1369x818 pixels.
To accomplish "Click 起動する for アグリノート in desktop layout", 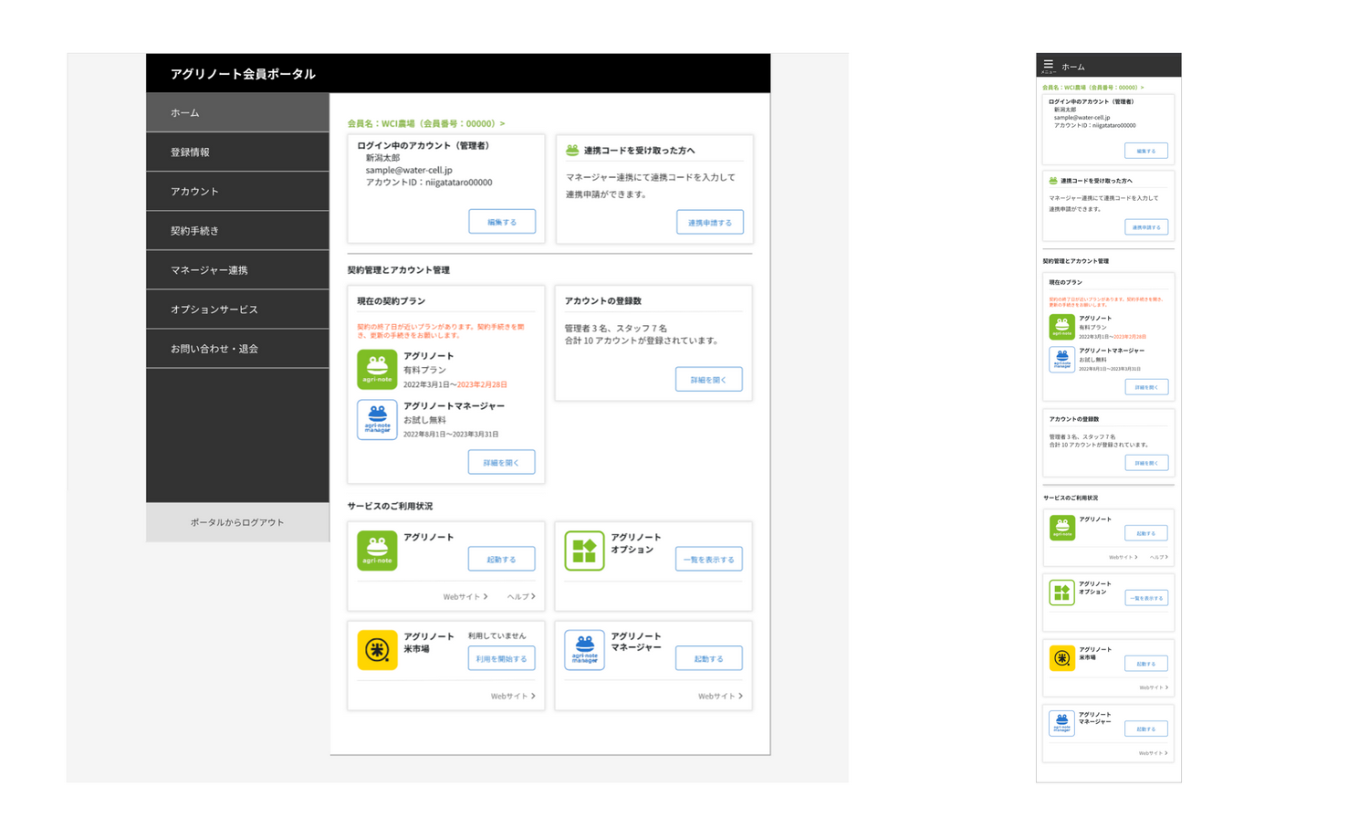I will [502, 559].
